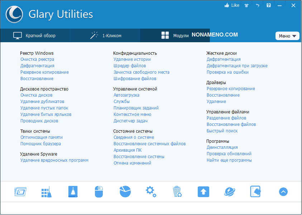302x215 pixels.
Task: Open the lightning planet browser icon
Action: click(x=229, y=192)
